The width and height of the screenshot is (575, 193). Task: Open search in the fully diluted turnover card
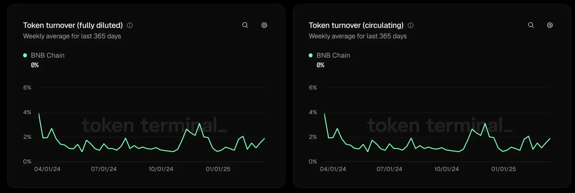click(245, 25)
